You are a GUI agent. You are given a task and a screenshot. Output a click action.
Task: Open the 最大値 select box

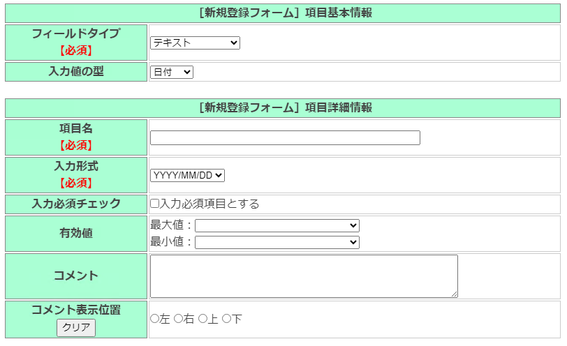[277, 225]
